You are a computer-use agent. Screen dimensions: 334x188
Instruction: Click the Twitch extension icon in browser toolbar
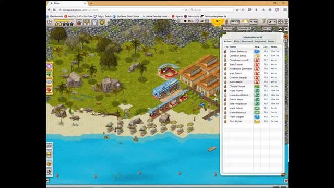tap(277, 10)
